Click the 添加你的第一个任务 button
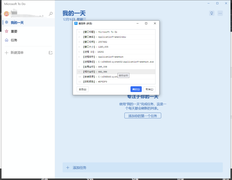This screenshot has height=180, width=232. point(143,116)
